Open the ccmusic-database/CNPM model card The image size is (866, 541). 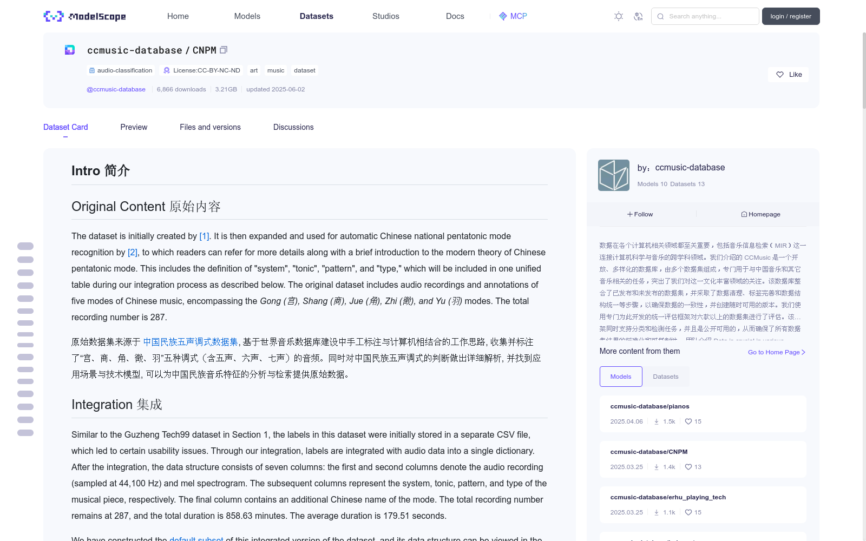(703, 459)
